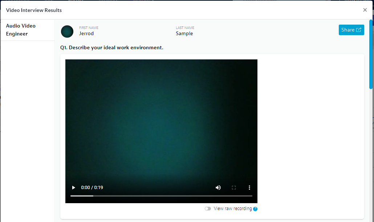
Task: Select Audio Video Engineer in sidebar
Action: click(x=28, y=30)
